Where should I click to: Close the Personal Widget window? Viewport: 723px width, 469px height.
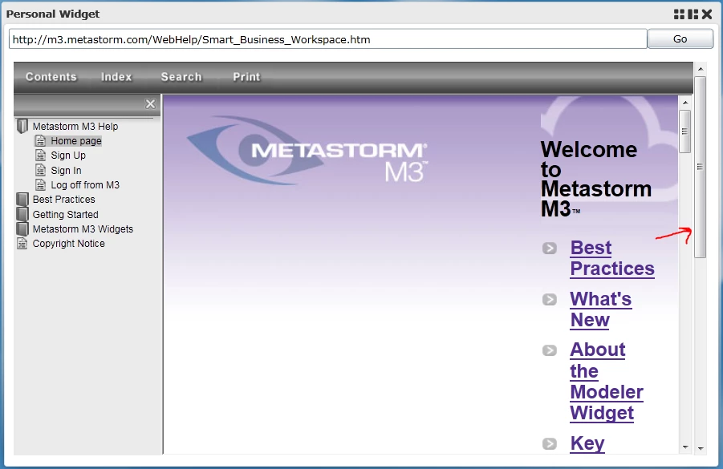(707, 14)
